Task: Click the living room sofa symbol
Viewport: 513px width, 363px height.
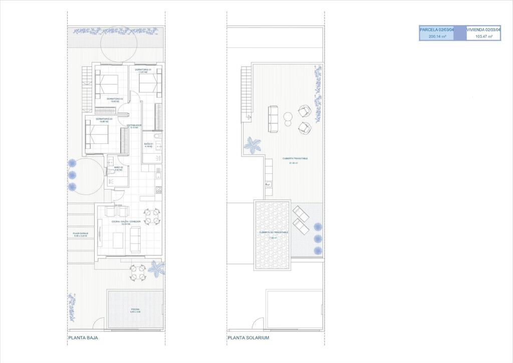Action: tap(135, 239)
